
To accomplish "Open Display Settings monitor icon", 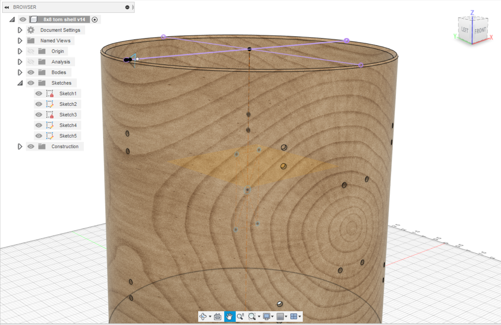I will 267,317.
